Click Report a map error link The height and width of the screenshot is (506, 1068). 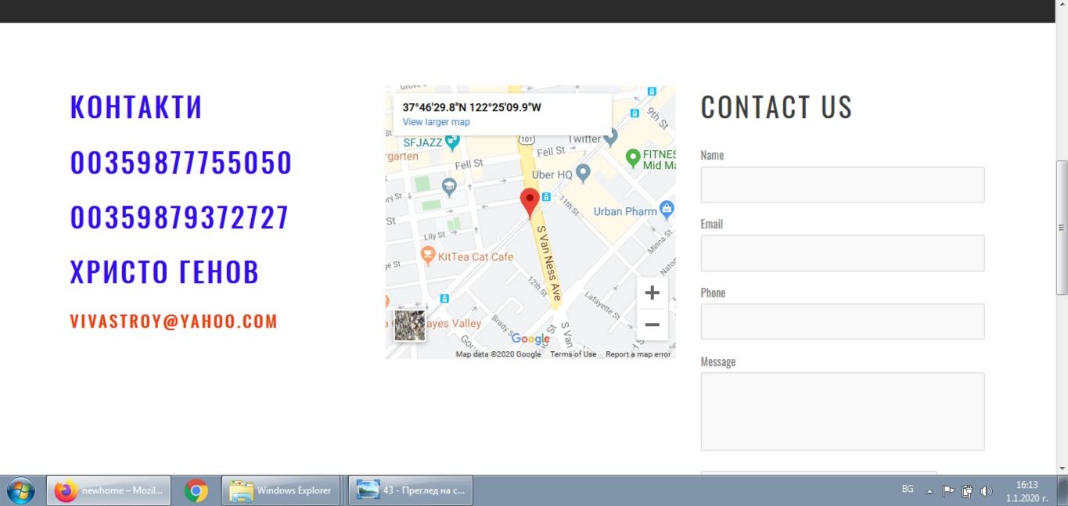click(x=638, y=354)
